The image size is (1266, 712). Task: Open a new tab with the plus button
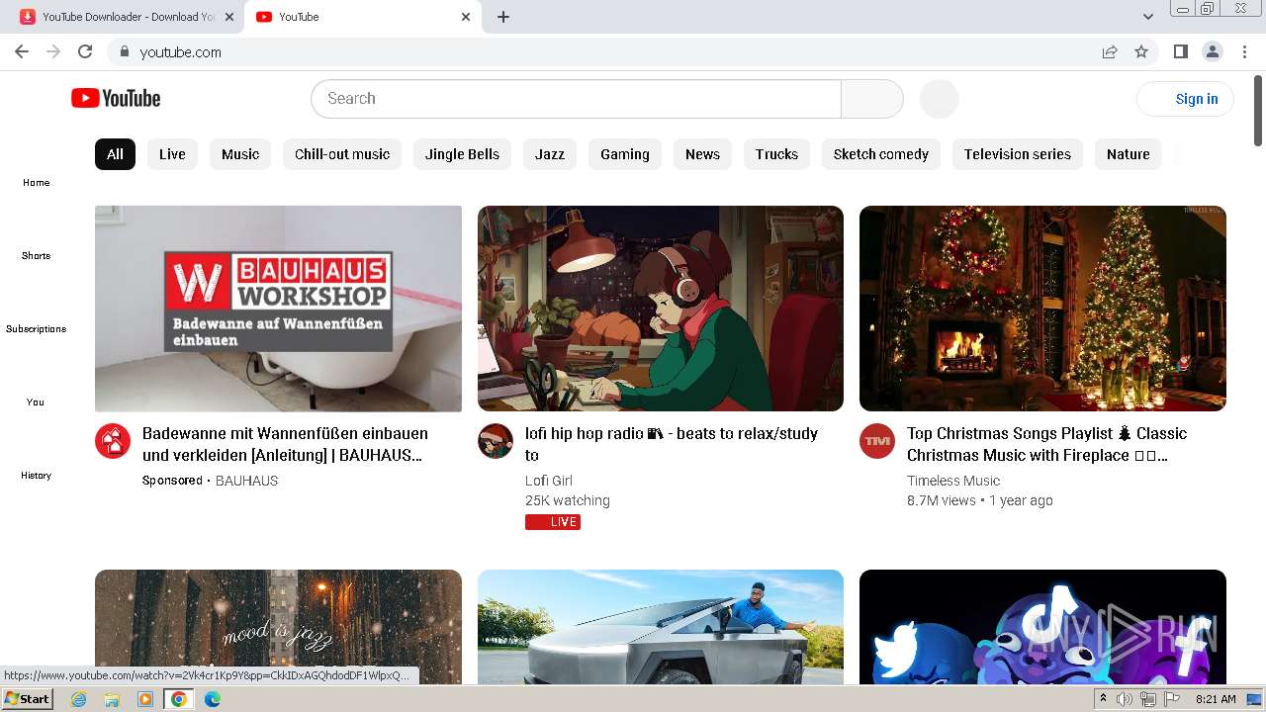tap(503, 17)
